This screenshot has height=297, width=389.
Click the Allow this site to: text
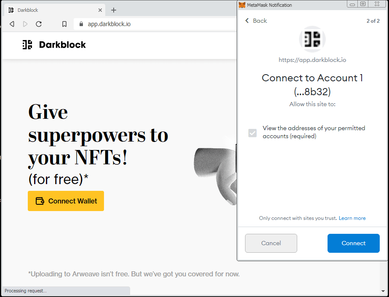[312, 104]
